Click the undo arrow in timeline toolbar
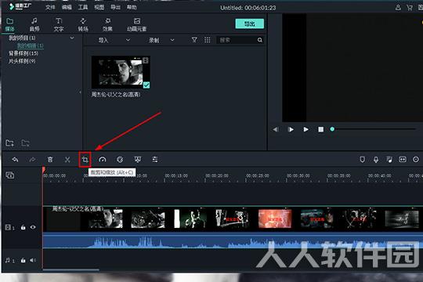Viewport: 423px width, 282px height. pos(15,160)
